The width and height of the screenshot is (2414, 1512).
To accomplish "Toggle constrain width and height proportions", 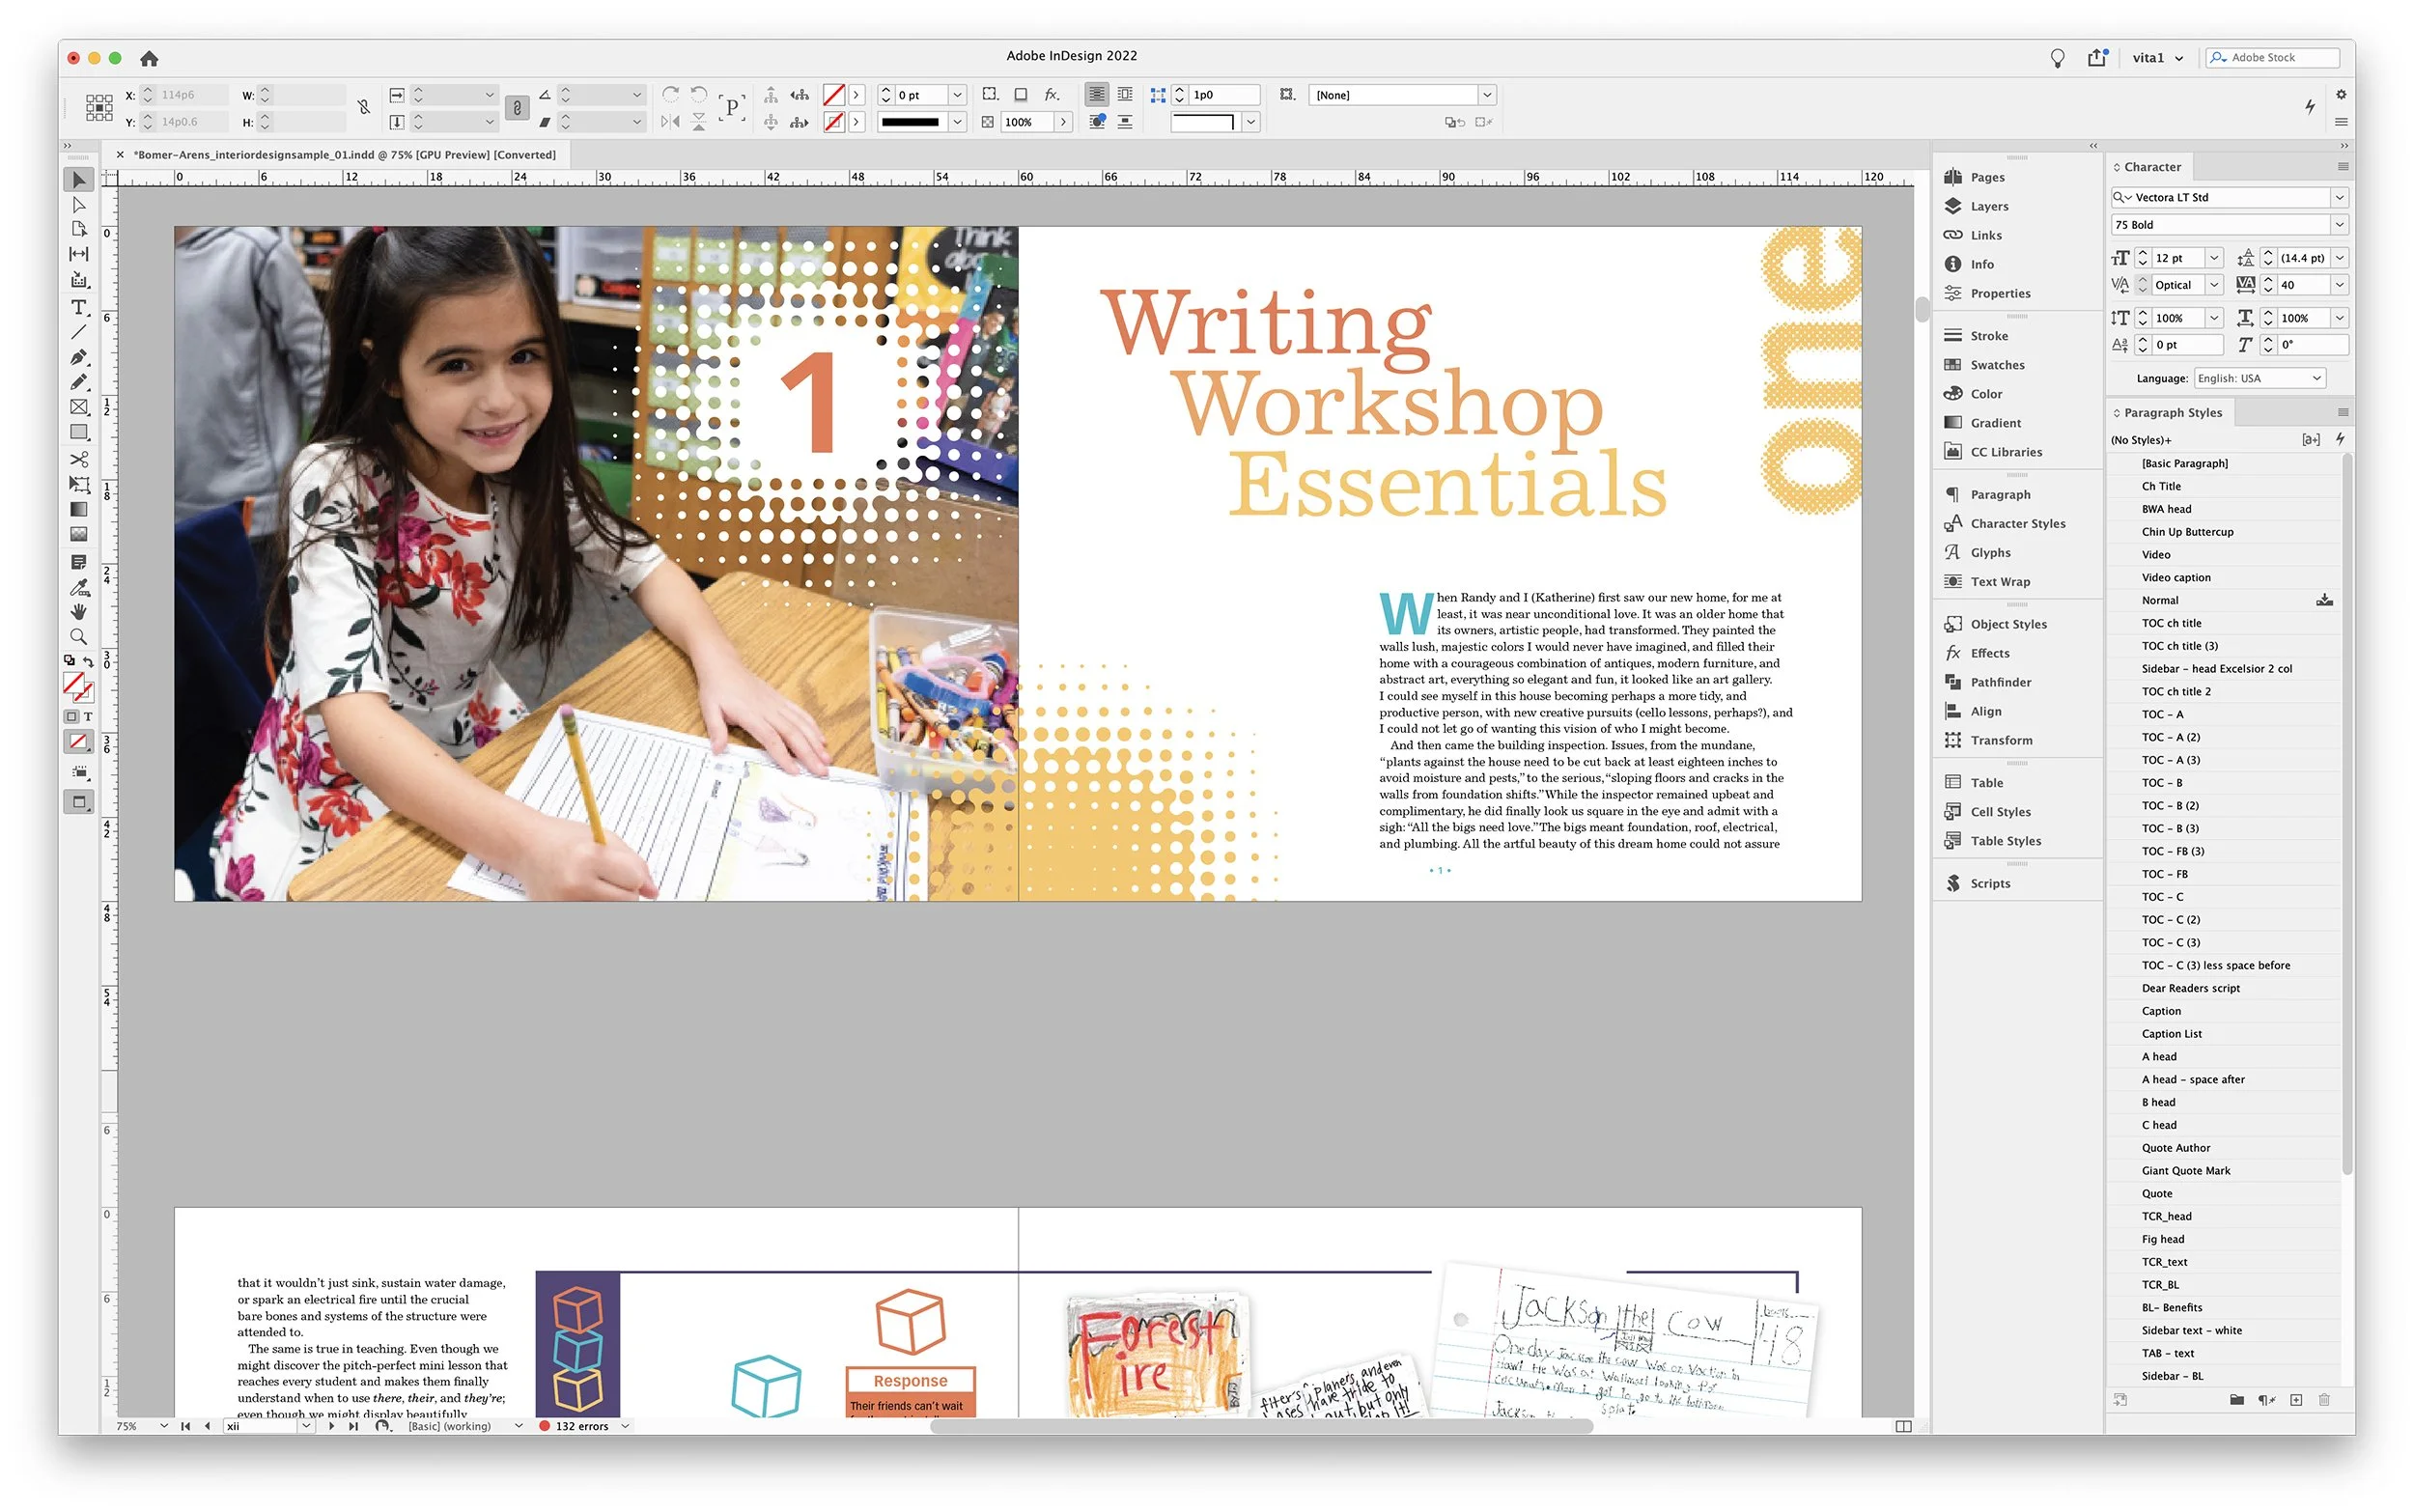I will coord(364,108).
